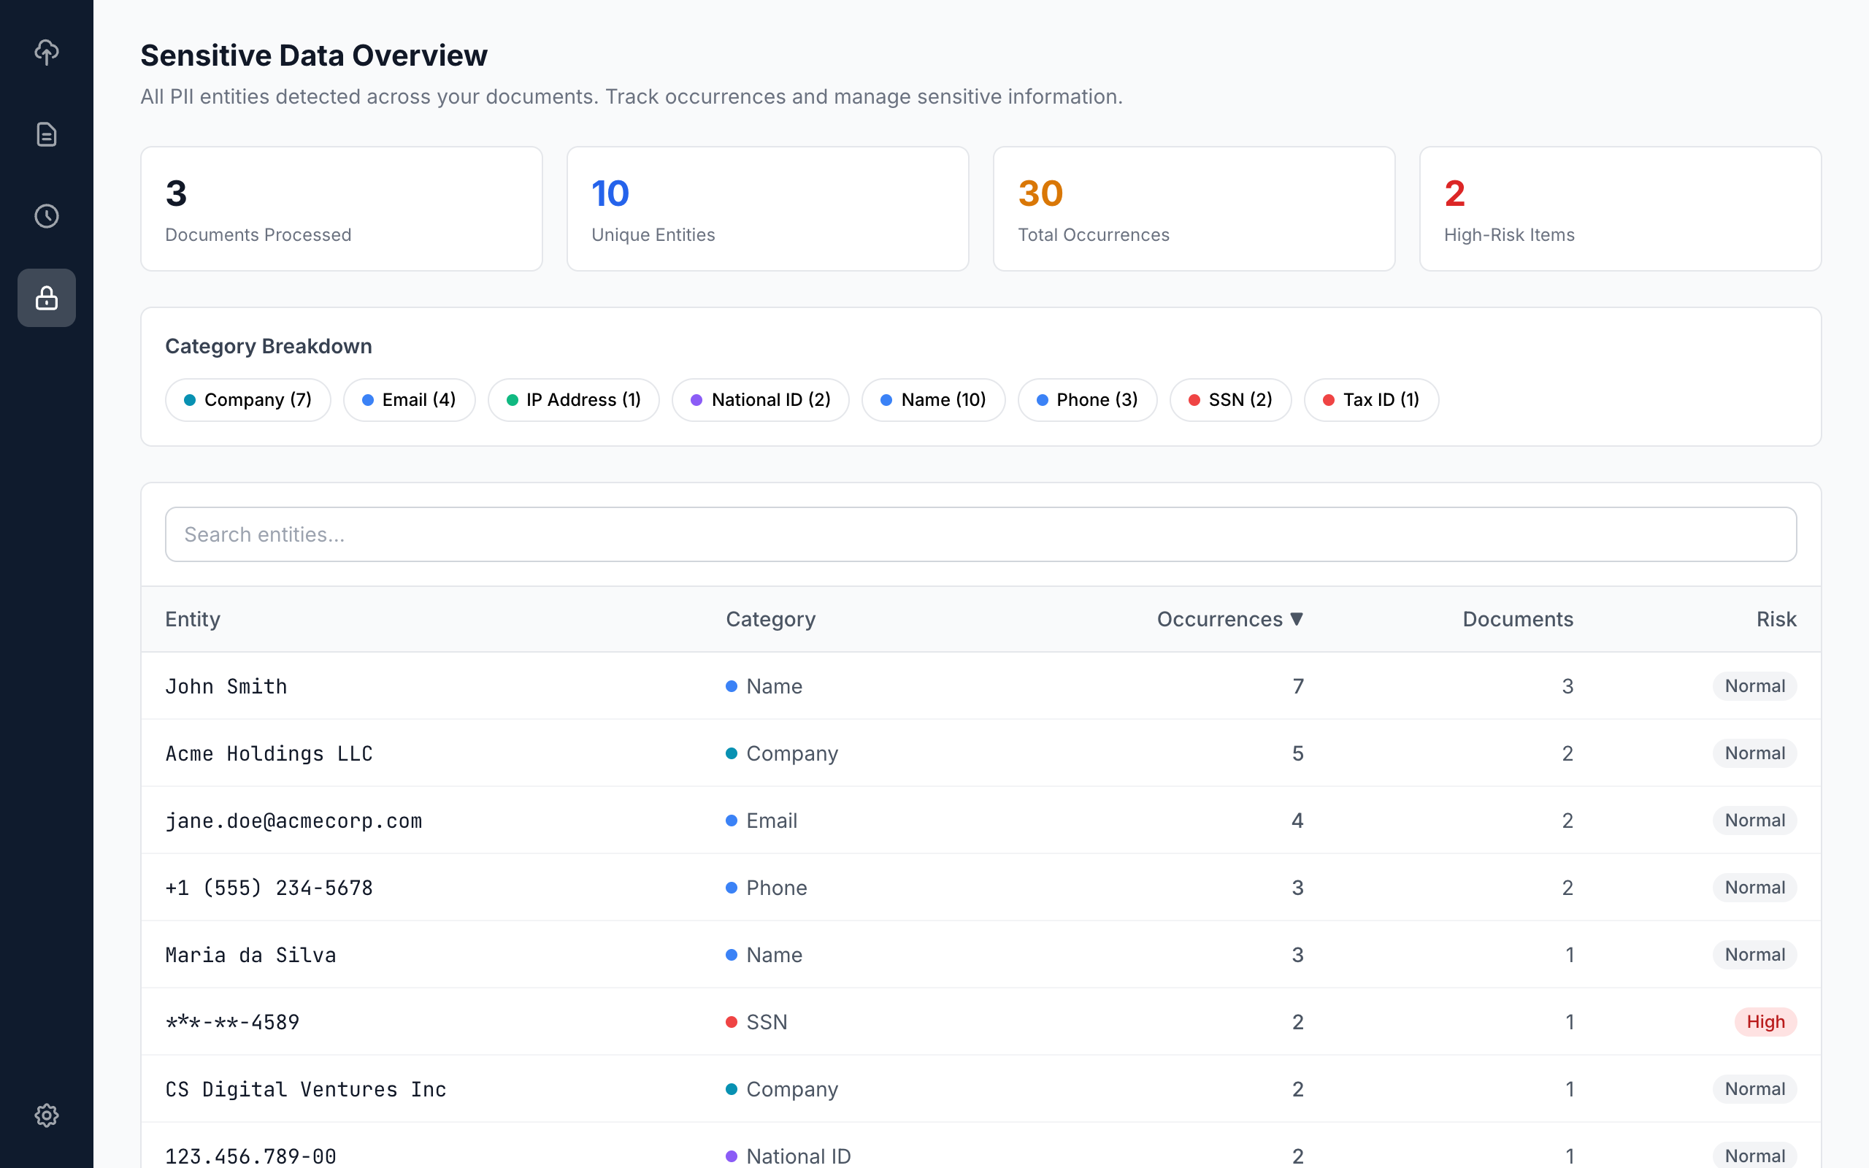Open the High-Risk Items card
Viewport: 1869px width, 1168px height.
pos(1620,209)
